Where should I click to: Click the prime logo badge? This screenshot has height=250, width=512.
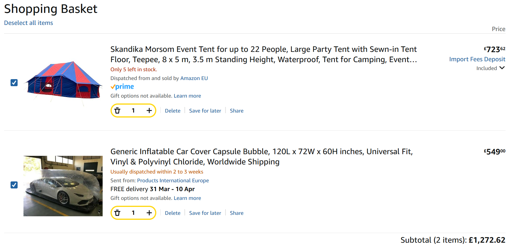pyautogui.click(x=122, y=87)
